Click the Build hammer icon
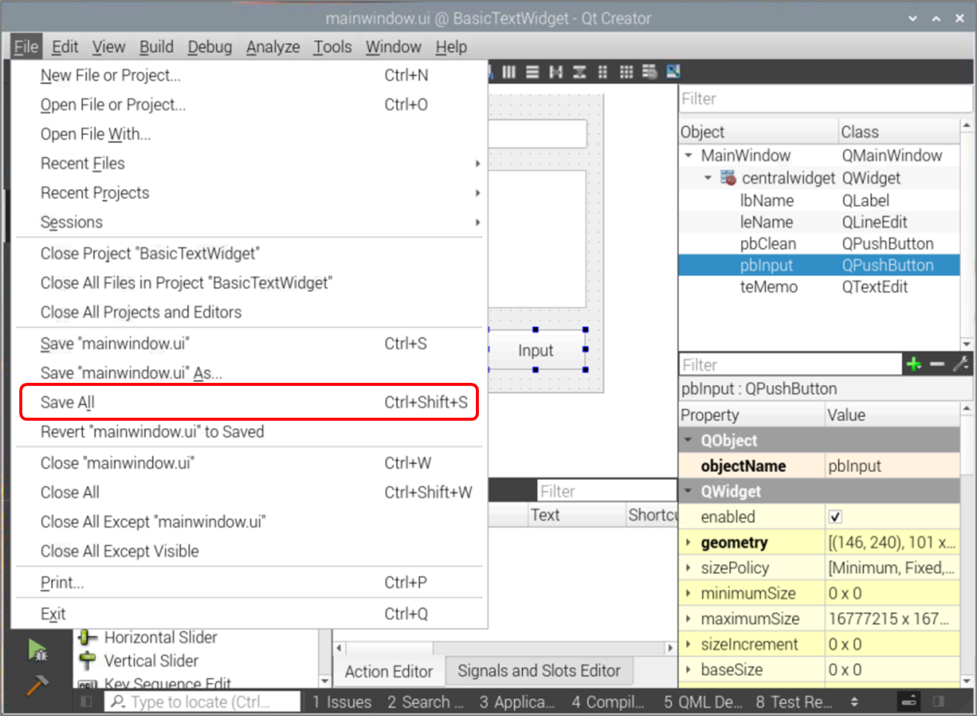 [x=37, y=684]
